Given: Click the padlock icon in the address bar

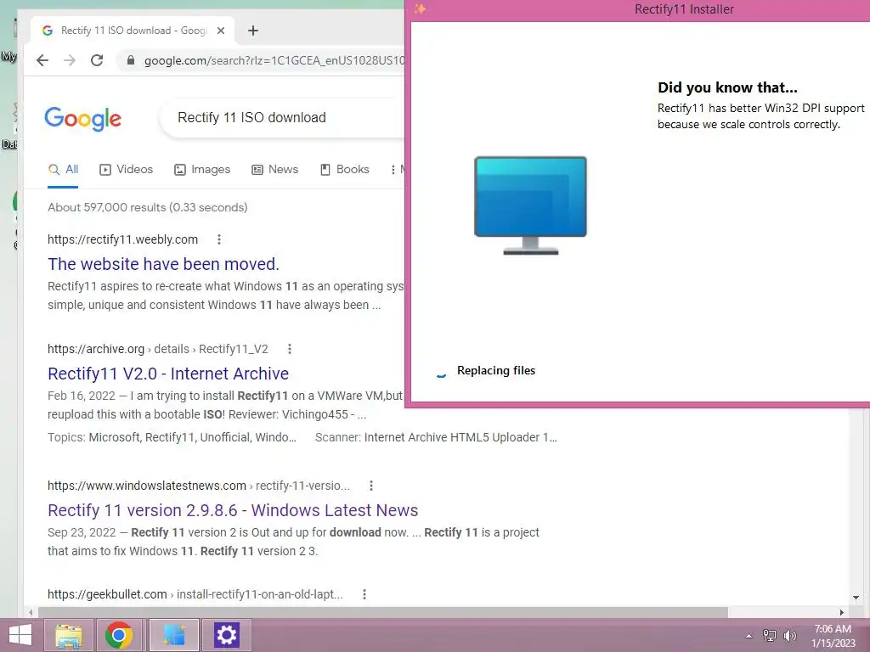Looking at the screenshot, I should [131, 60].
